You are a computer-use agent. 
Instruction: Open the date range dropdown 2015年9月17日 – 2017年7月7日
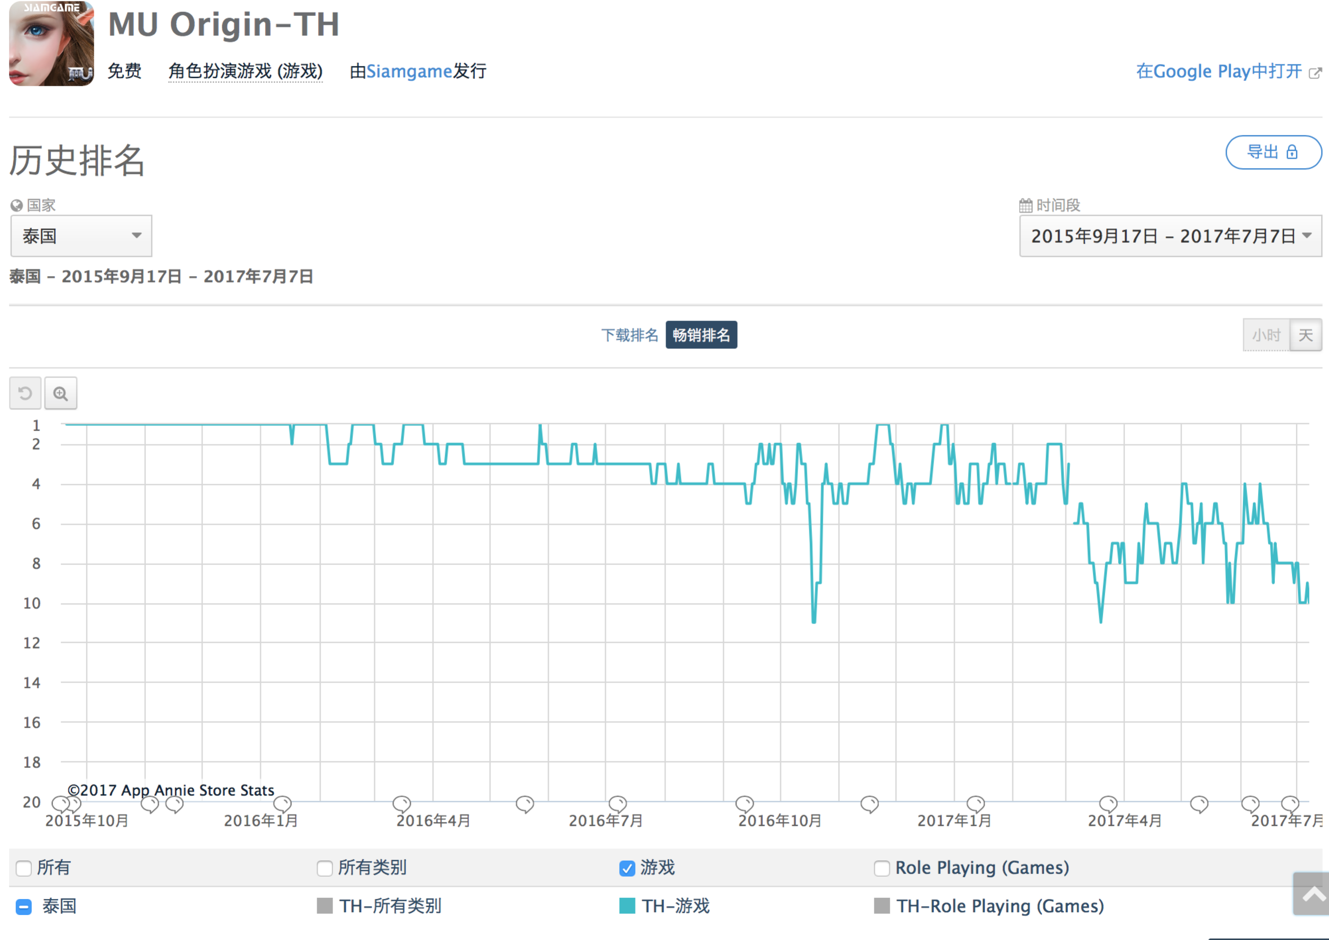1170,236
